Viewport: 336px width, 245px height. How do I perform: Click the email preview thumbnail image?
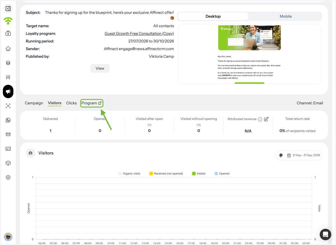(x=249, y=38)
